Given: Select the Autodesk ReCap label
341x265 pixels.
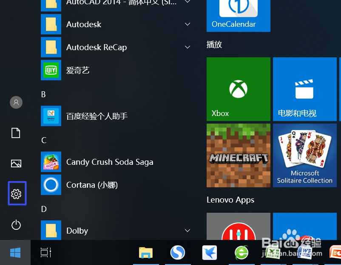Looking at the screenshot, I should click(97, 48).
